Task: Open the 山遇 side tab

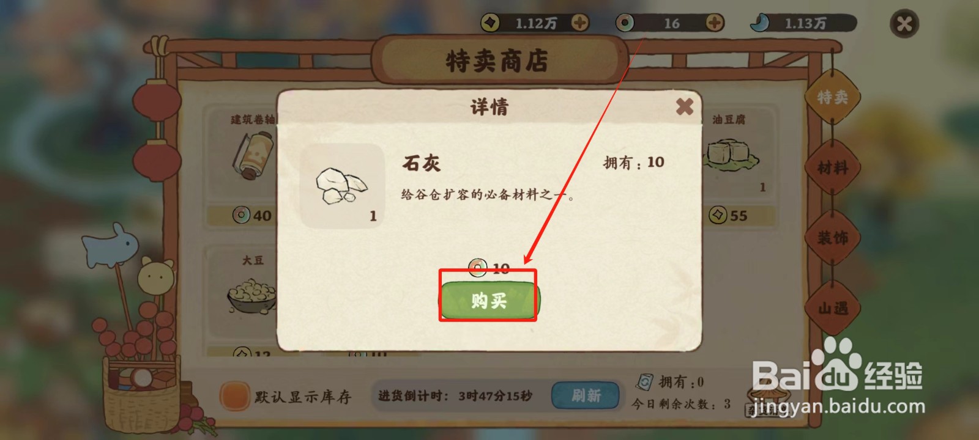Action: [832, 308]
